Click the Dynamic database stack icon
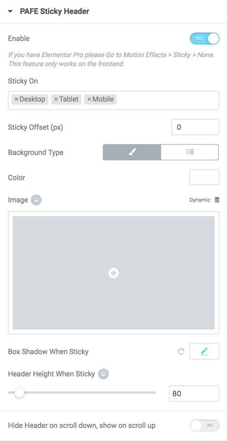Screen dimensions: 227x441 (x=217, y=200)
